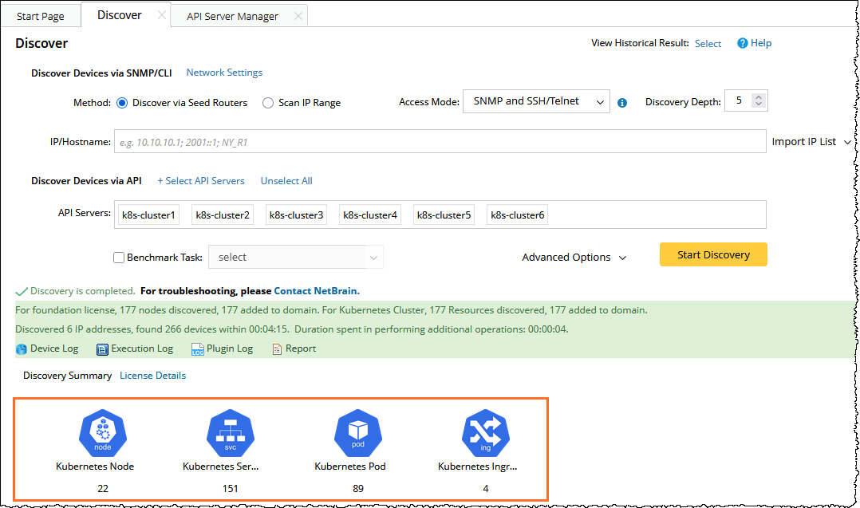Viewport: 860px width, 508px height.
Task: Click the Kubernetes Pod icon
Action: [x=358, y=433]
